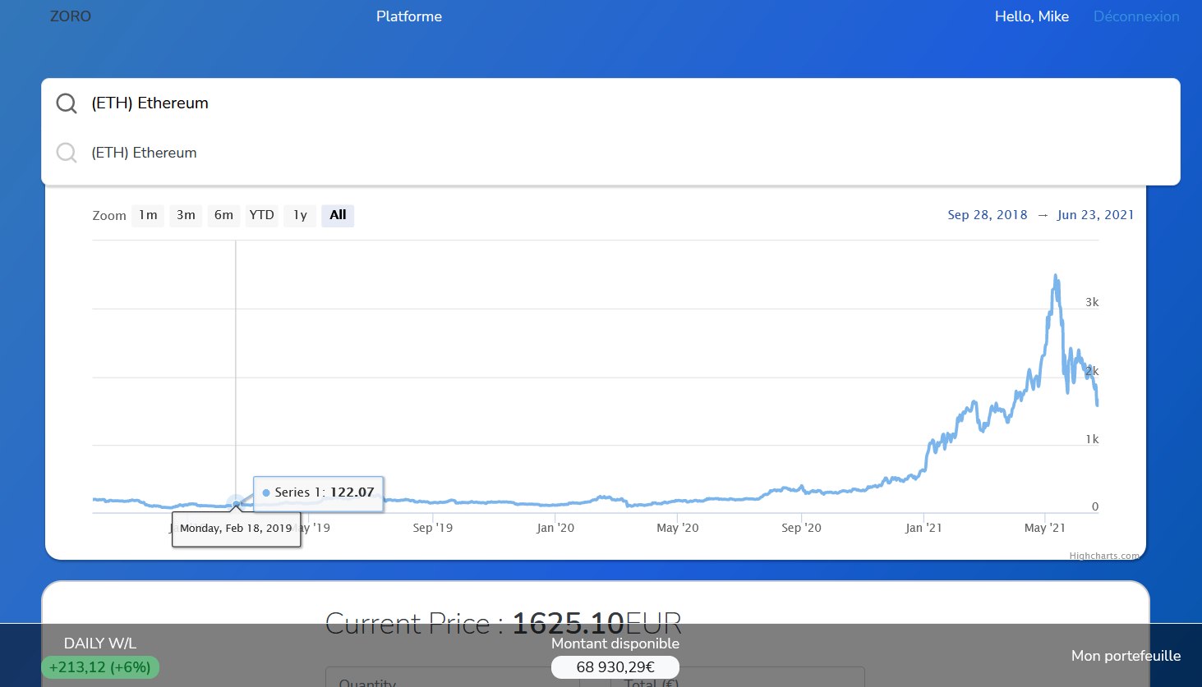The image size is (1202, 687).
Task: Click the highlighted data point on the chart line
Action: 236,503
